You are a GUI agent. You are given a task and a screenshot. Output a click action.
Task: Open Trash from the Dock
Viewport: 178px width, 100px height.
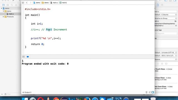click(x=153, y=99)
